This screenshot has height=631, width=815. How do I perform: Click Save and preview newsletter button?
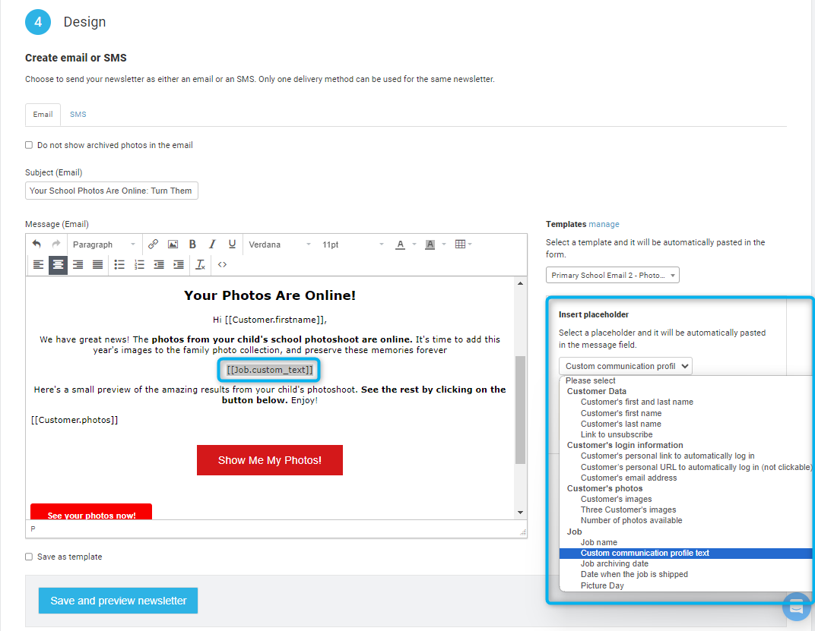118,601
